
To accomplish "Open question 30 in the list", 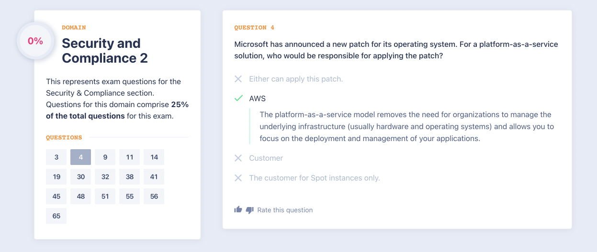I will (80, 177).
